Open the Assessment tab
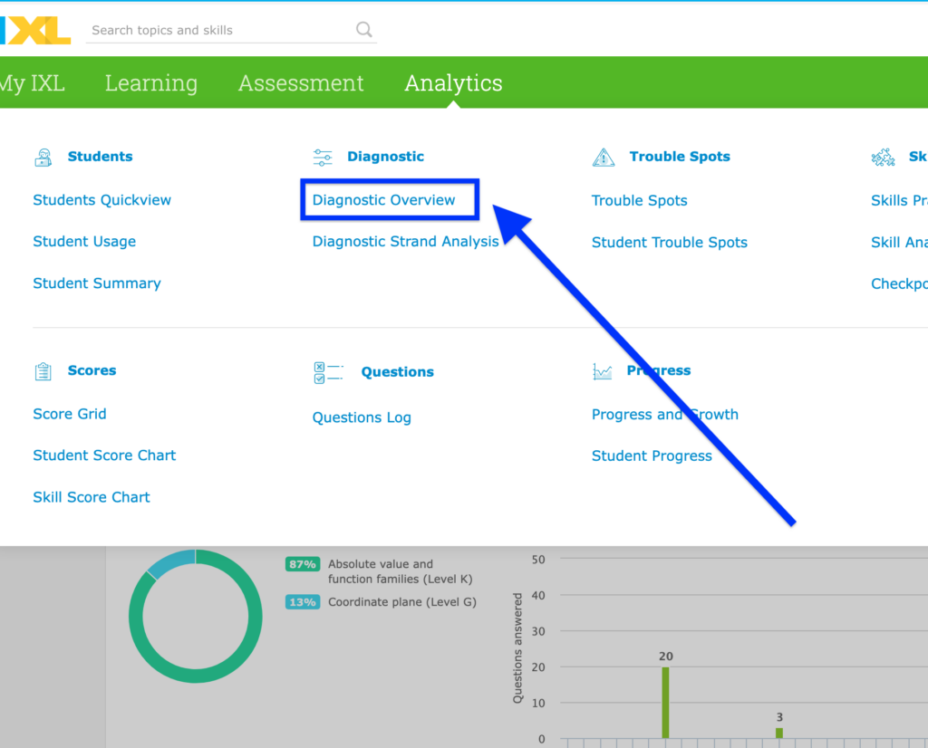The image size is (928, 748). [301, 83]
